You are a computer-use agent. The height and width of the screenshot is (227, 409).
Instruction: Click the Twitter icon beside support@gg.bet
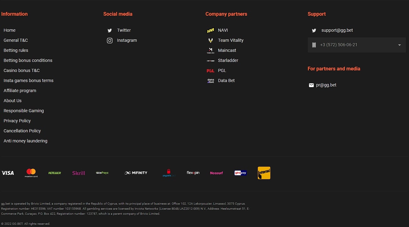tap(314, 30)
